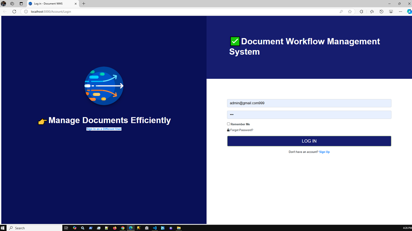
Task: Click the screenshot capture icon in the toolbar
Action: coord(390,12)
